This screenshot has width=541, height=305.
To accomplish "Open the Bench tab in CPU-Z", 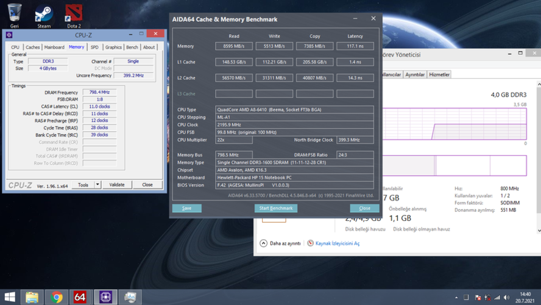I will tap(132, 48).
